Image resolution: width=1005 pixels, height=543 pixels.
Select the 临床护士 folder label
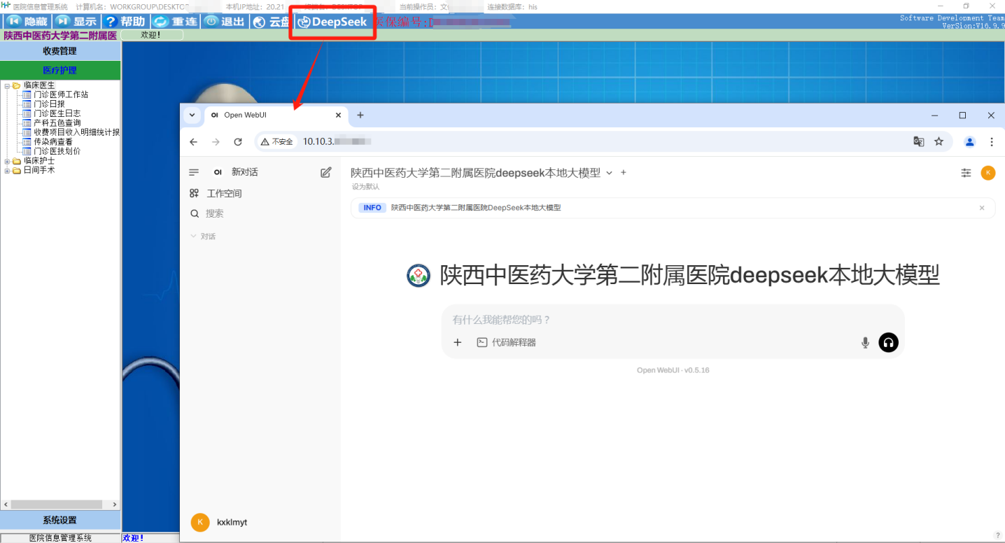pos(38,161)
